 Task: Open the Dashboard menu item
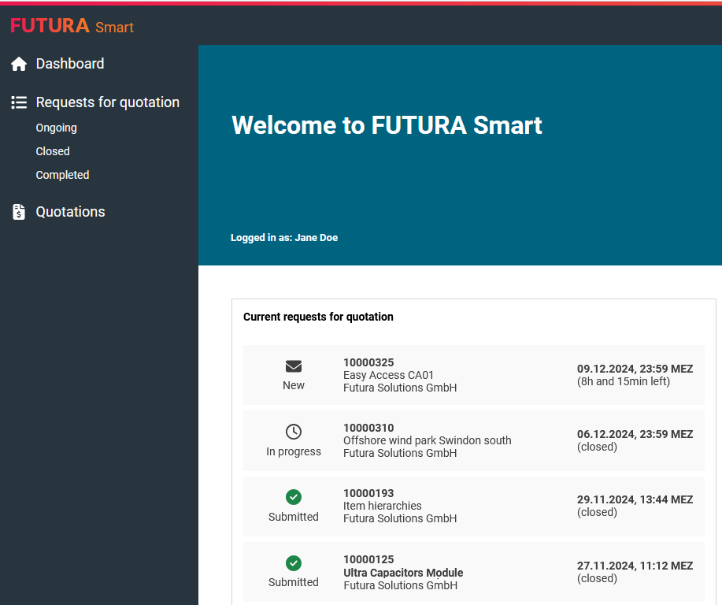[x=70, y=64]
